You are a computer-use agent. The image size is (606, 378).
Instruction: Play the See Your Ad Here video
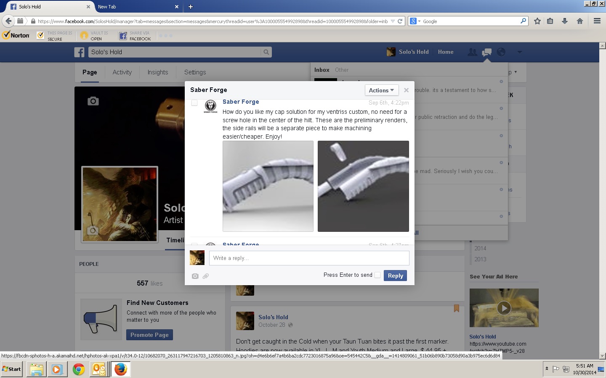click(x=504, y=308)
